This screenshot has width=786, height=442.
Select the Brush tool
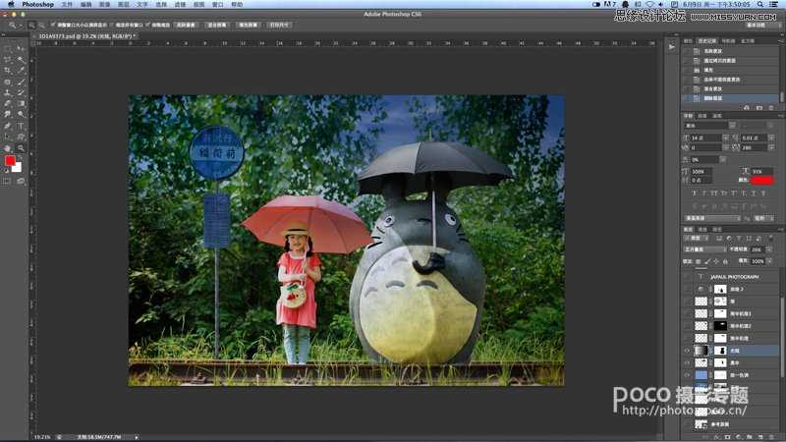(21, 82)
